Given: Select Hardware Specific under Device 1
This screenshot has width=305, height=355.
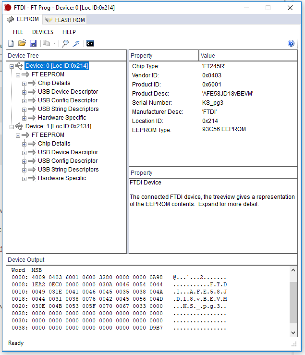Looking at the screenshot, I should (x=62, y=178).
